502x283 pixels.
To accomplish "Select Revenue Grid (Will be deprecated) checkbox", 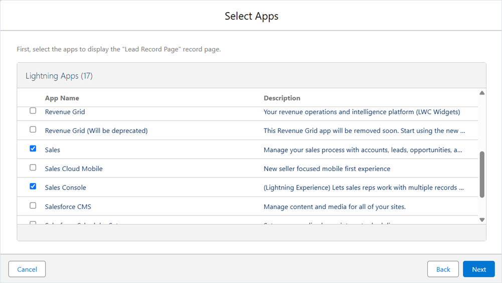I will pos(33,129).
